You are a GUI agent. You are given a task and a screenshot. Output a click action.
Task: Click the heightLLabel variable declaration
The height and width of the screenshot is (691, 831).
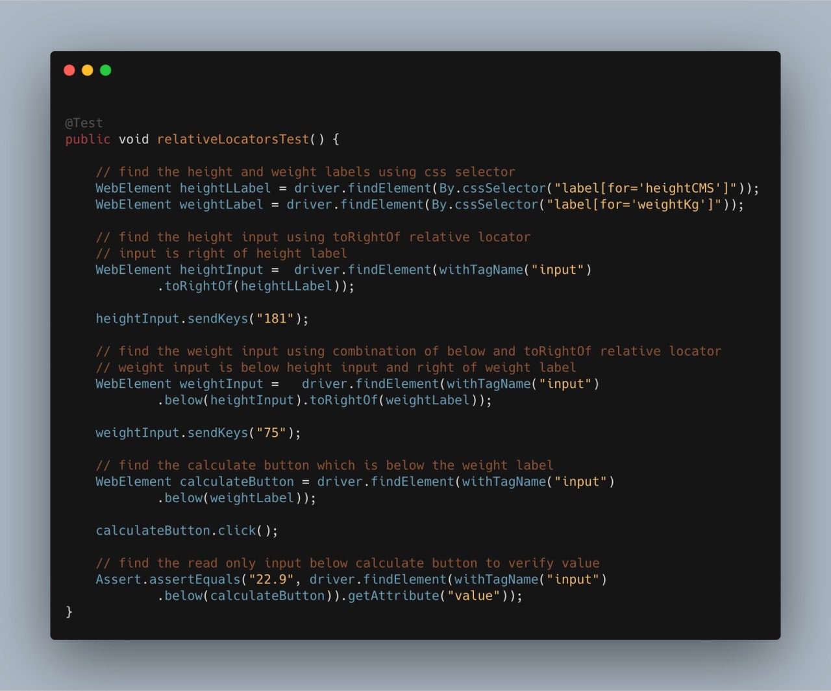pos(225,188)
